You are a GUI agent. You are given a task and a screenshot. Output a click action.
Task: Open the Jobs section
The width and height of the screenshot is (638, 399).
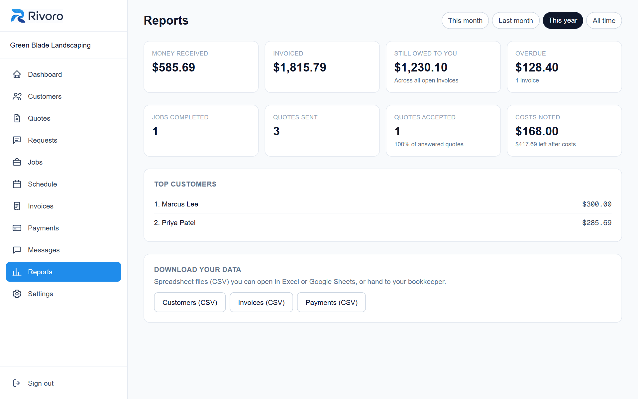[63, 162]
